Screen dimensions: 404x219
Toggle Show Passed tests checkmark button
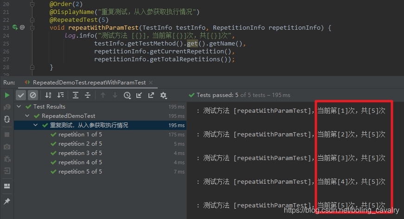pos(21,95)
